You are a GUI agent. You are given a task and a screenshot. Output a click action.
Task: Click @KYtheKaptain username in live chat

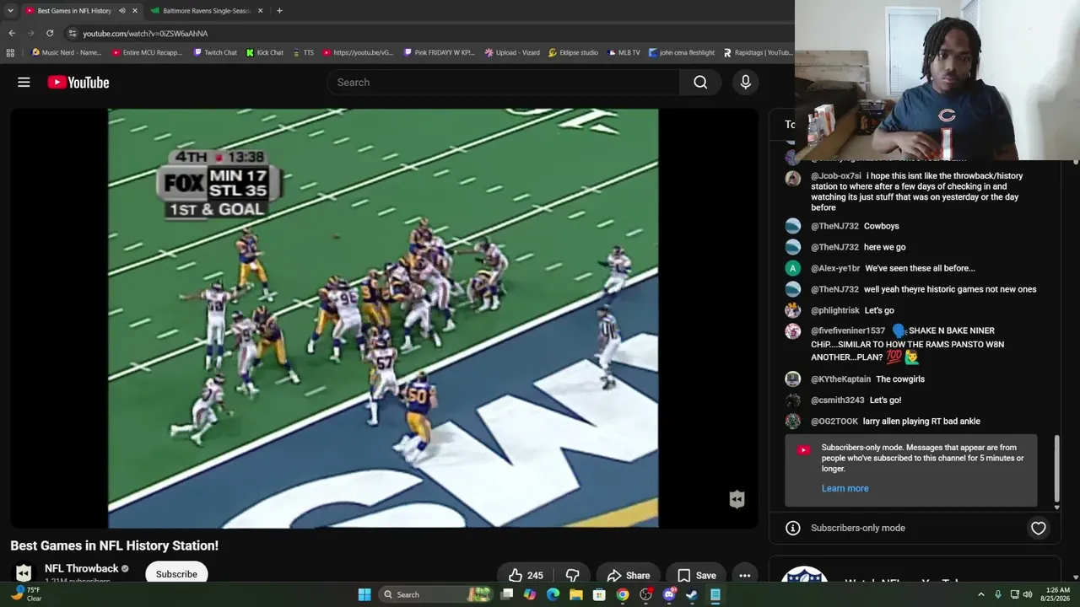[840, 379]
